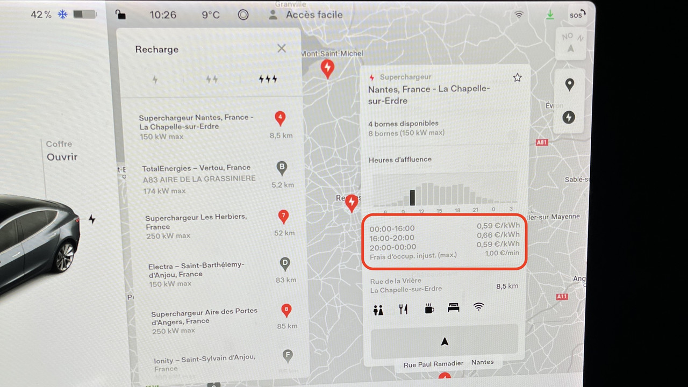
Task: Select the single-bolt charger speed filter
Action: pyautogui.click(x=155, y=80)
